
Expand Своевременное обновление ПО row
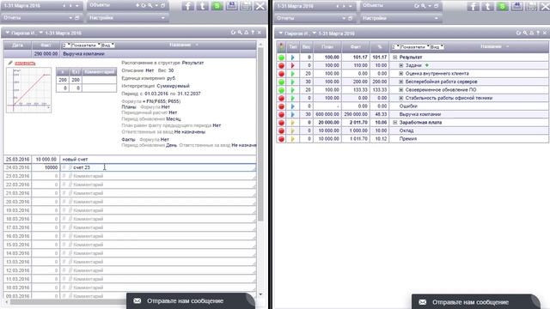pos(401,90)
